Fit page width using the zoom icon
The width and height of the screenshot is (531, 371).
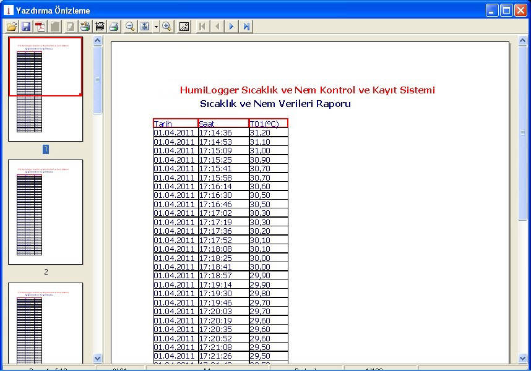(145, 27)
